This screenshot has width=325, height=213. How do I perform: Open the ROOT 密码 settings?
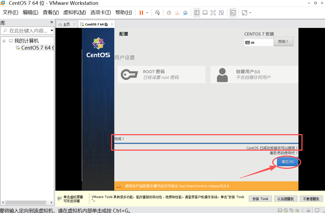pyautogui.click(x=161, y=75)
